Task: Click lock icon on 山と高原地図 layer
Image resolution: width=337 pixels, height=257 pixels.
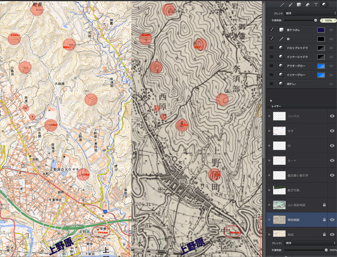Action: pos(323,205)
